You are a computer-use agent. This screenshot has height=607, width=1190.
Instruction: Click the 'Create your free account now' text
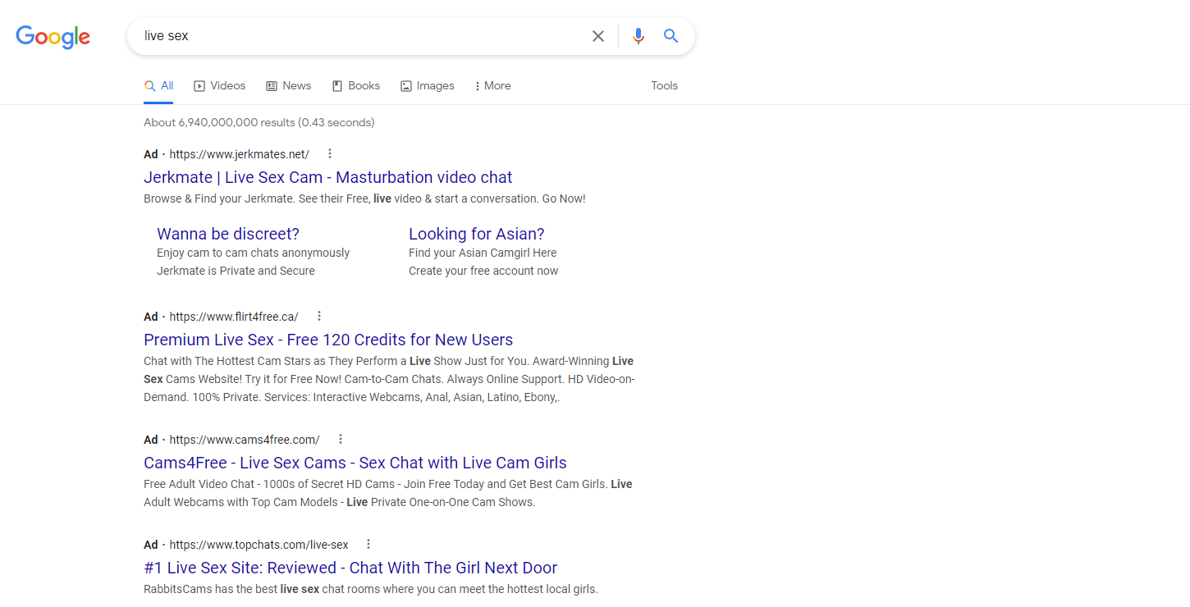(483, 271)
